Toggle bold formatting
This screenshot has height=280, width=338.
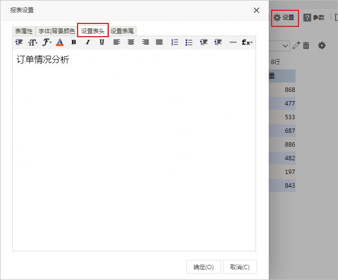(x=74, y=42)
